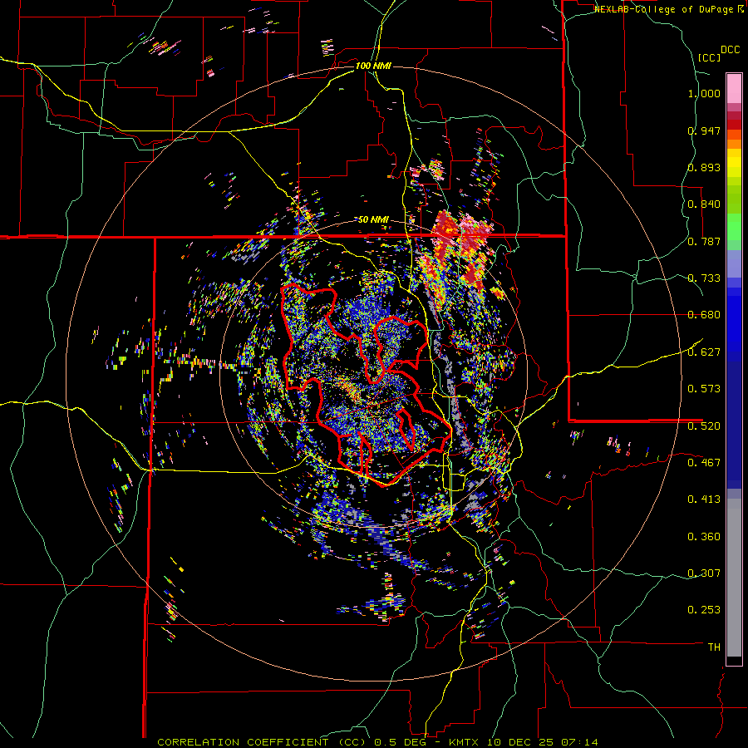Click the 0.733 legend value
This screenshot has width=748, height=748.
pyautogui.click(x=704, y=278)
